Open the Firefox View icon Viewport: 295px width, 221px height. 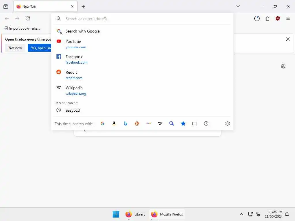pos(6,6)
